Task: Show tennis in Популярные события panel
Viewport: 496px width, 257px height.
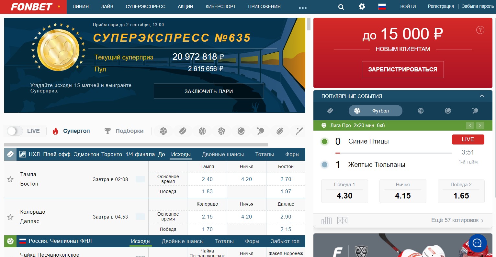Action: 448,111
